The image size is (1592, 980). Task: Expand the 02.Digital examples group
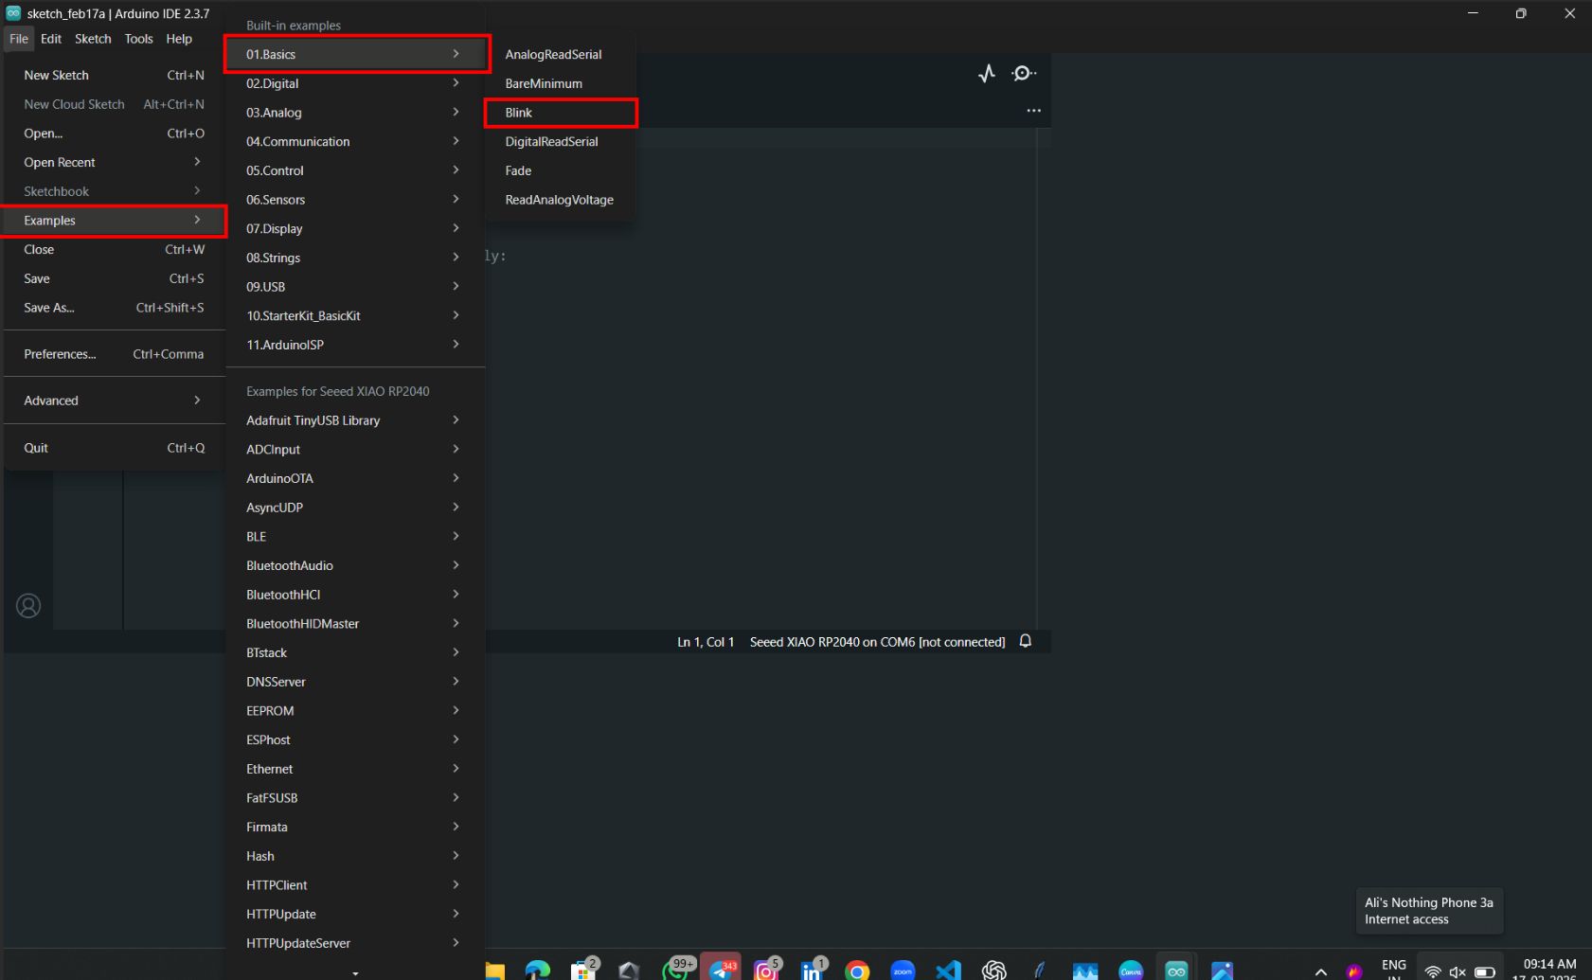356,83
